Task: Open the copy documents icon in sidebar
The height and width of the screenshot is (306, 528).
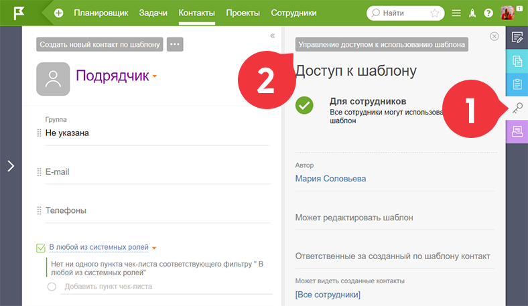Action: tap(517, 62)
